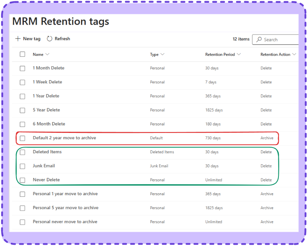Image resolution: width=307 pixels, height=246 pixels.
Task: Click the Refresh circular arrow icon
Action: tap(50, 39)
